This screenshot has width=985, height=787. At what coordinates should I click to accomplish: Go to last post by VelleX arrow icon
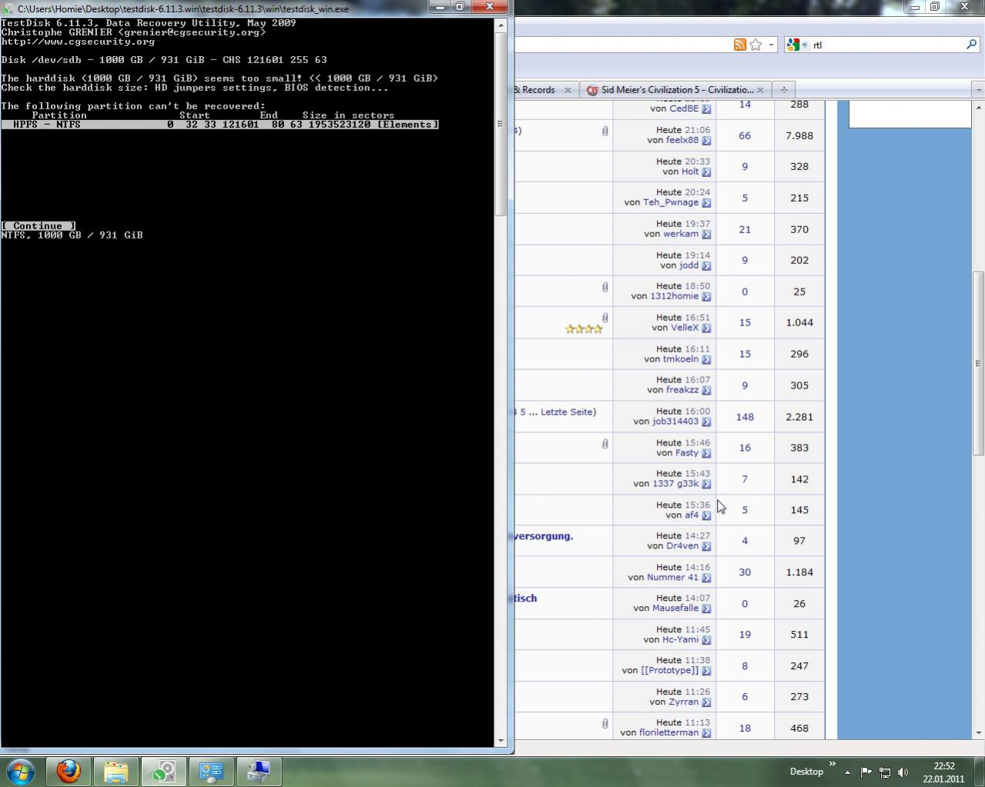pos(706,328)
